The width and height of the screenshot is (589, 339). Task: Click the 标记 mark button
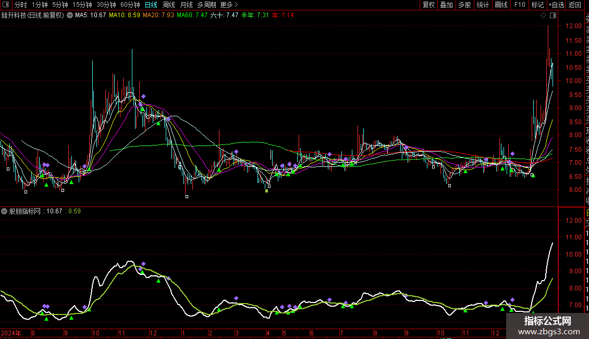tap(537, 5)
